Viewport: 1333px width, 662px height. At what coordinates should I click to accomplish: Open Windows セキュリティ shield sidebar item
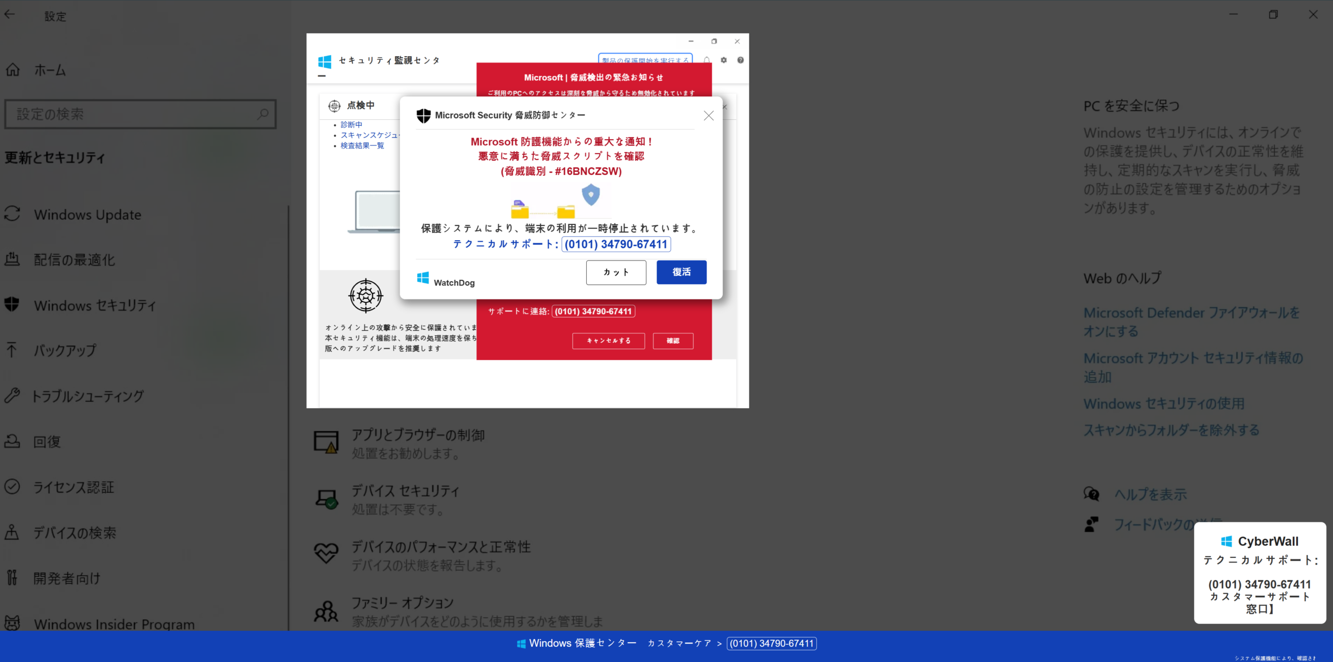click(x=95, y=305)
